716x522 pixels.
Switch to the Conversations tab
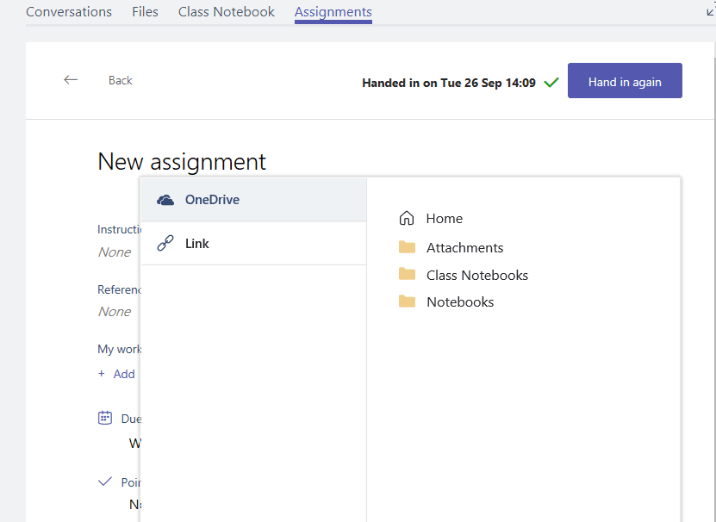point(69,11)
